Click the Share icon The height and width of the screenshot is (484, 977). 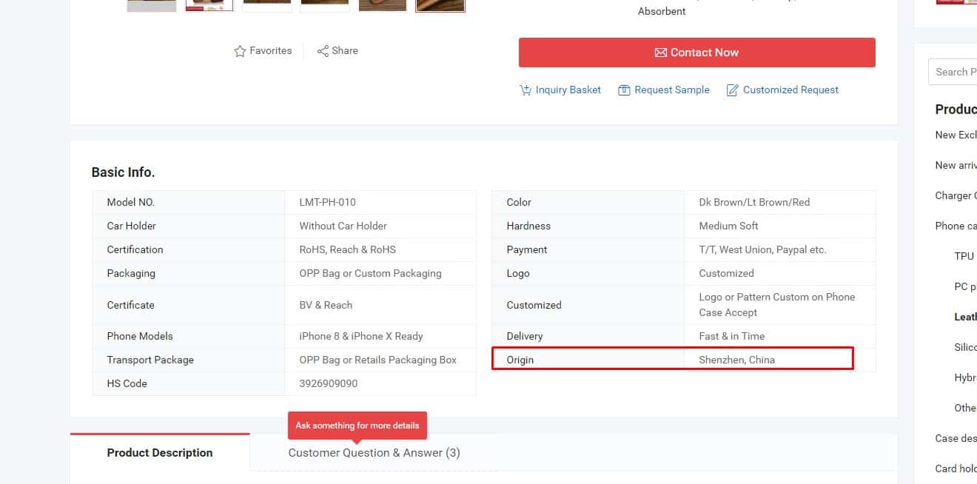tap(323, 51)
